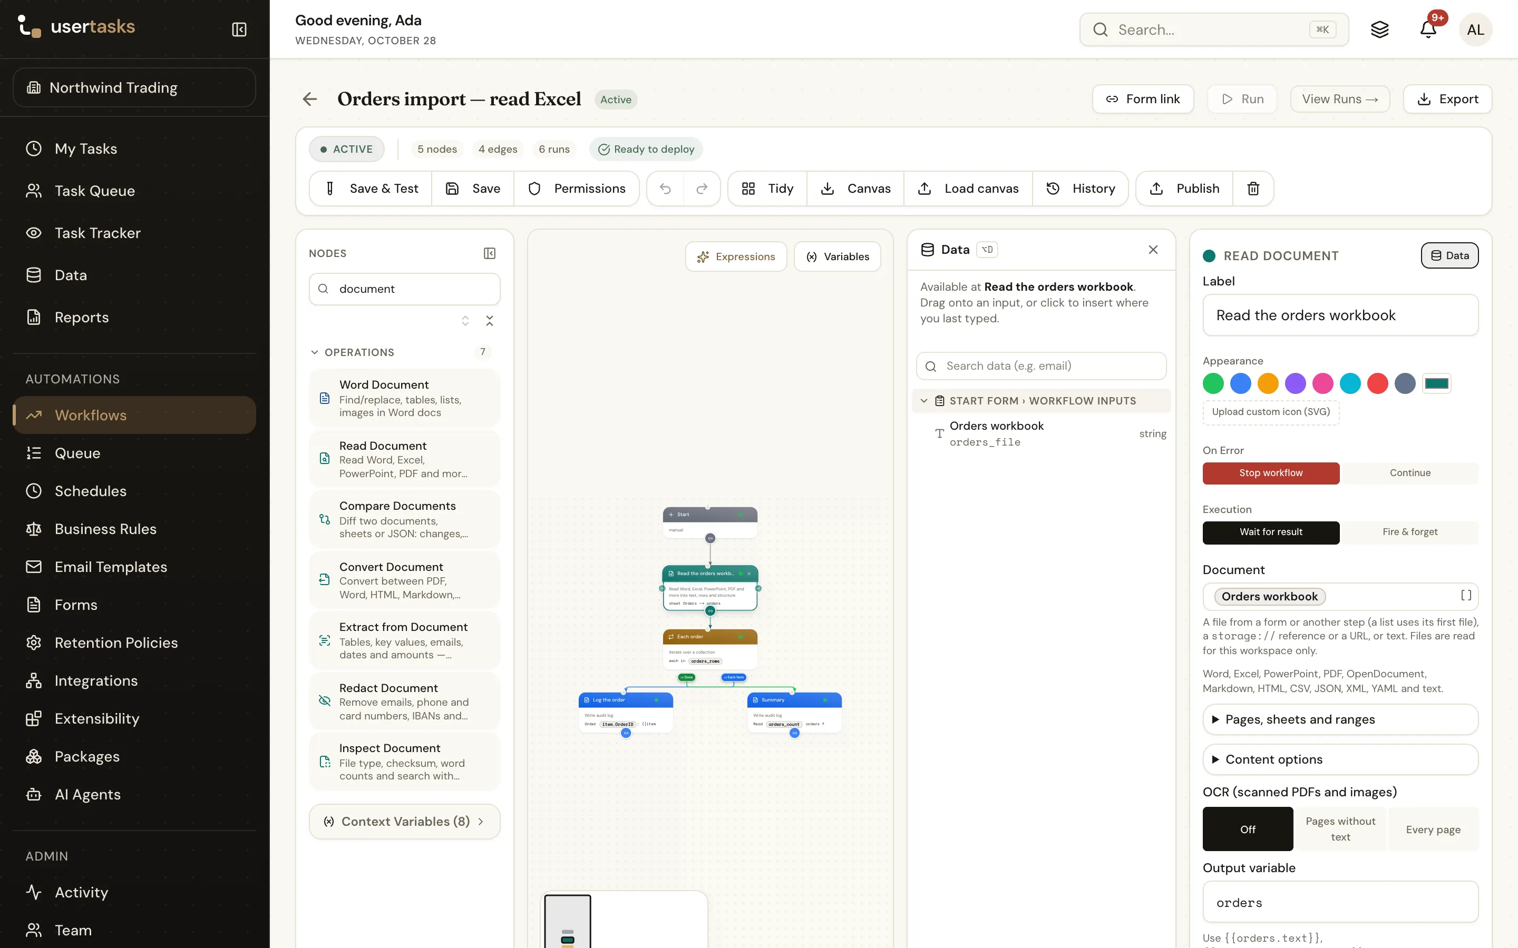Select the Each order loop node
The image size is (1518, 948).
tap(710, 648)
